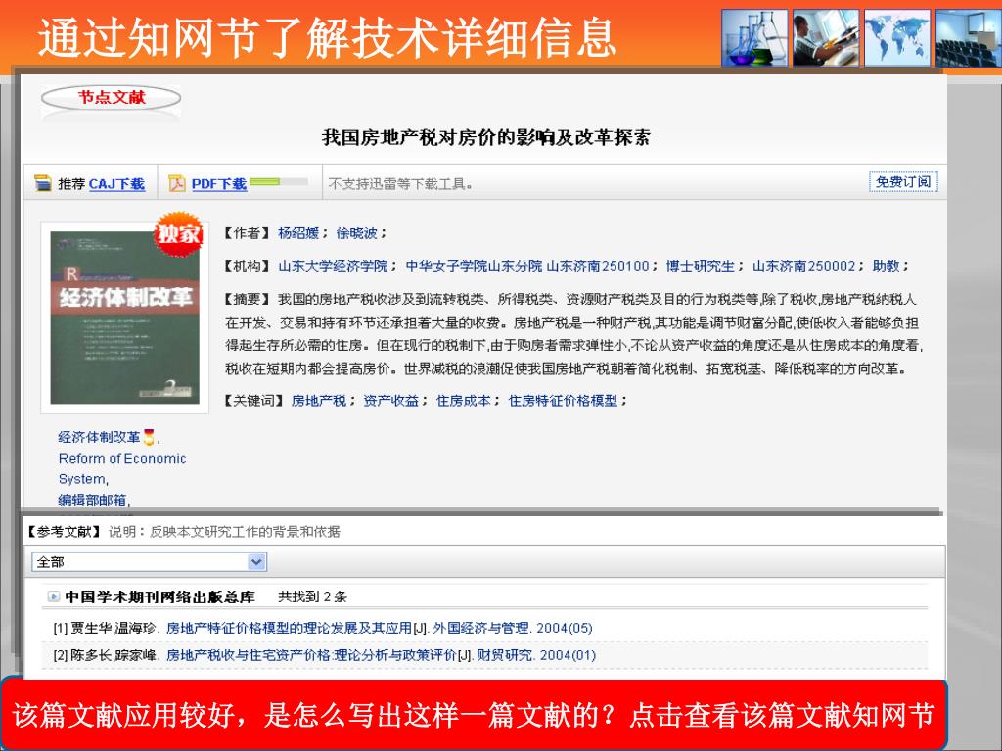Open reference 房地产税收与住宅资产价格 article

311,656
